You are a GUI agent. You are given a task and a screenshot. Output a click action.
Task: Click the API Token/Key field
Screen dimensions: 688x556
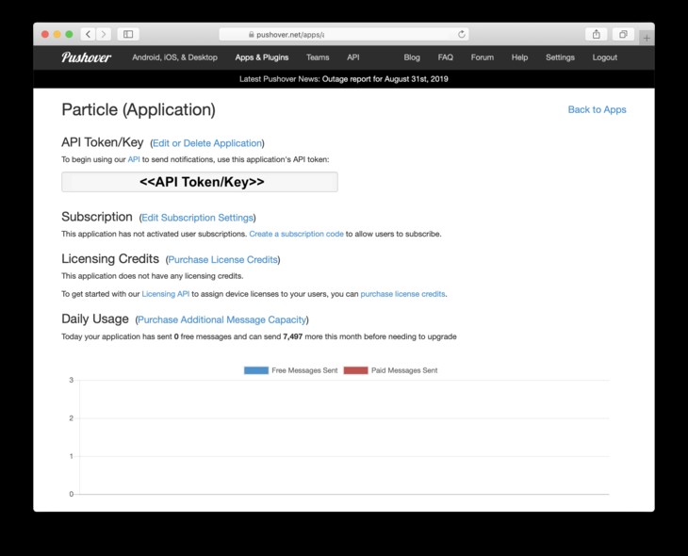[200, 182]
